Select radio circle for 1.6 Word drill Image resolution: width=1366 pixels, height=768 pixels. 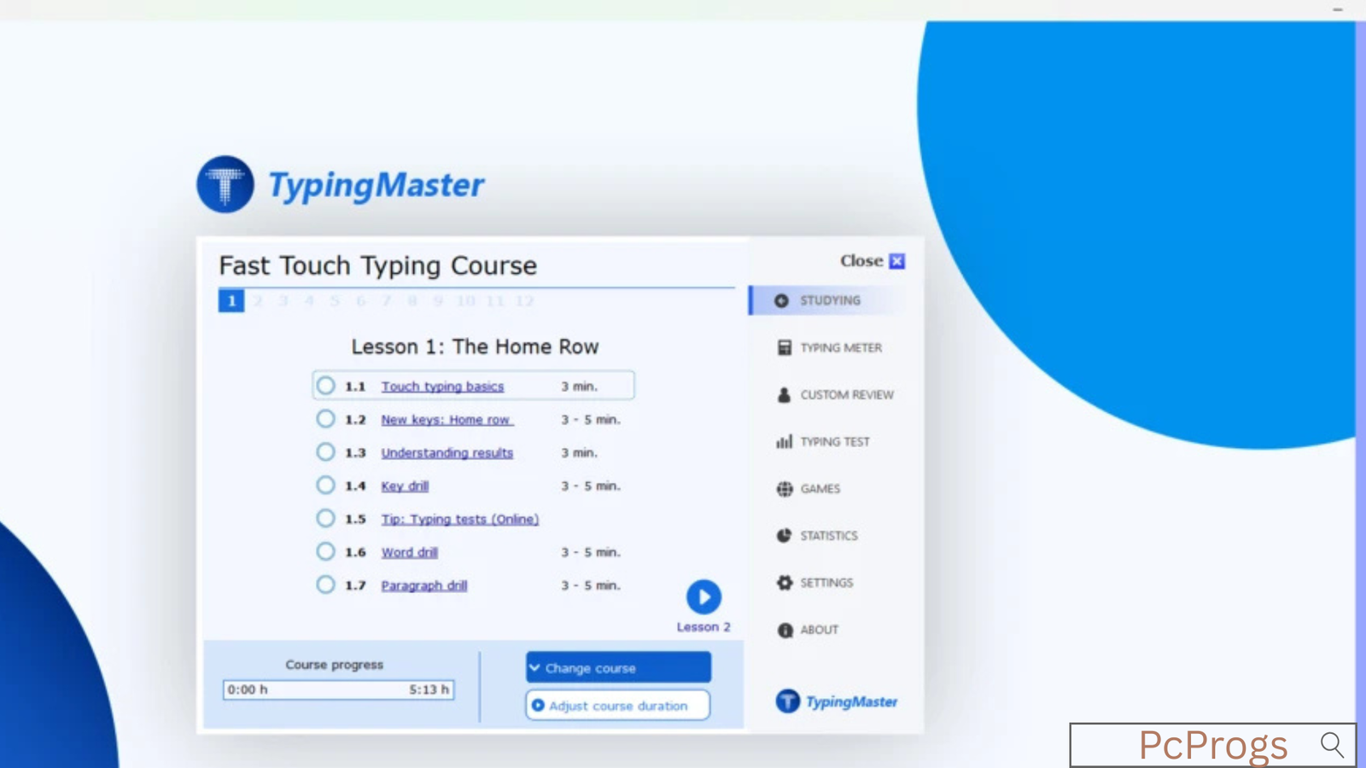pos(325,551)
